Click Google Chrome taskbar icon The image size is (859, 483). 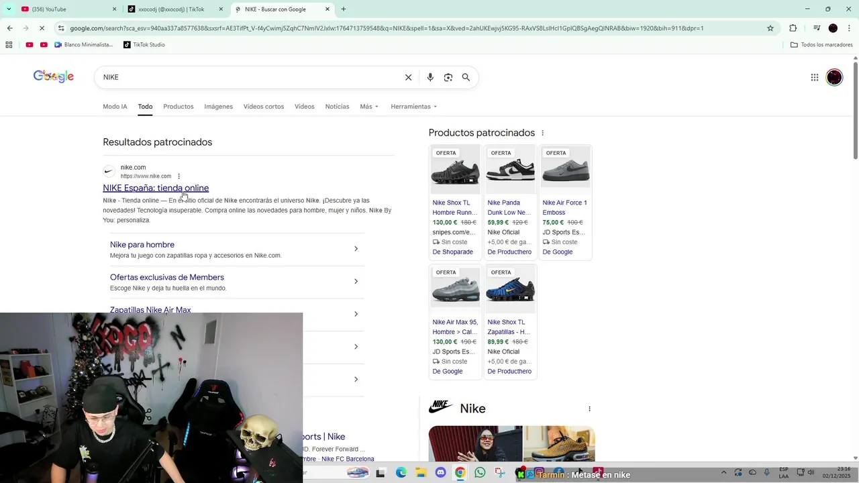coord(460,473)
